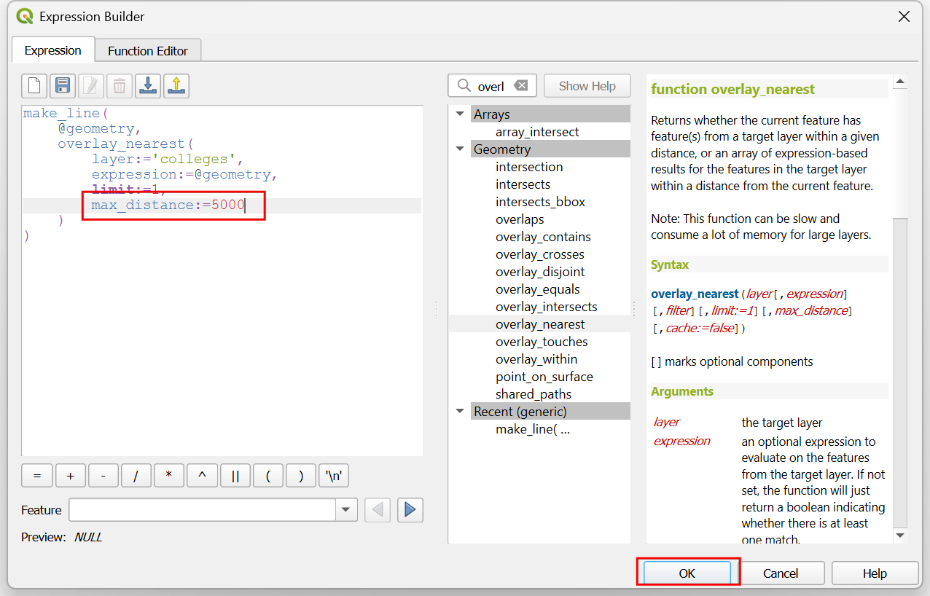Select the overlay_touches function

pyautogui.click(x=542, y=342)
